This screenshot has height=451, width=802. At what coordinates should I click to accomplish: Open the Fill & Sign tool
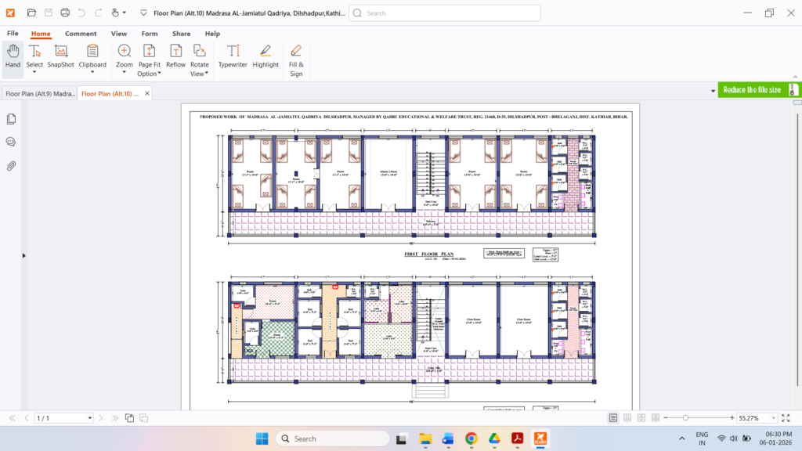(296, 60)
